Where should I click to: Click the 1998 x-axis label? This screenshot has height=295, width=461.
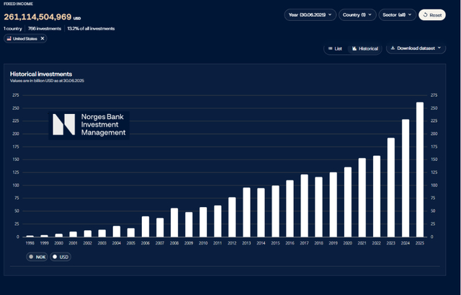(x=30, y=243)
